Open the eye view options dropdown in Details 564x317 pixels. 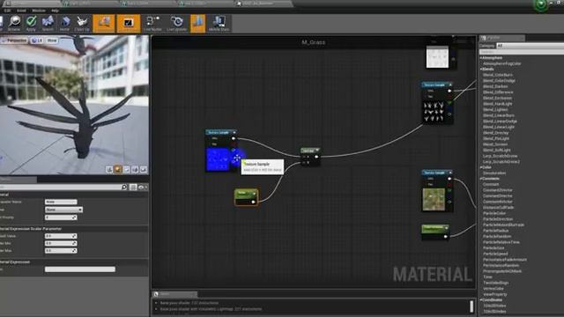point(143,188)
